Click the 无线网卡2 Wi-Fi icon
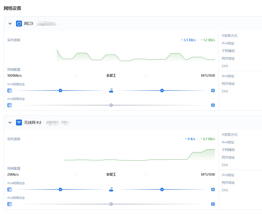The width and height of the screenshot is (262, 219). click(19, 123)
